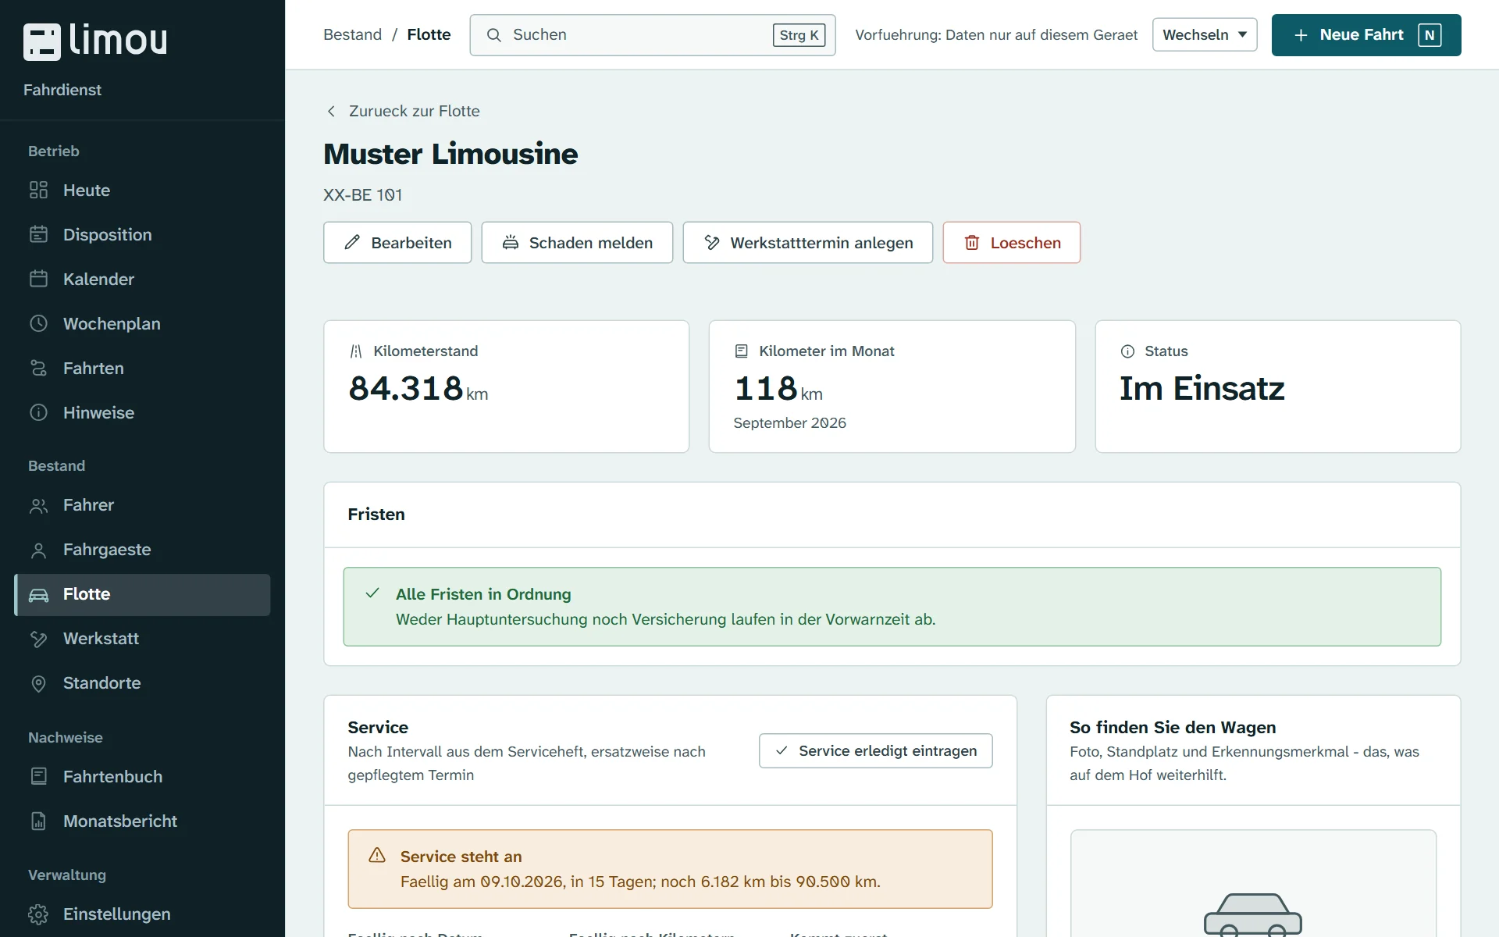Click the Kalender calendar icon
The height and width of the screenshot is (937, 1499).
click(x=38, y=279)
